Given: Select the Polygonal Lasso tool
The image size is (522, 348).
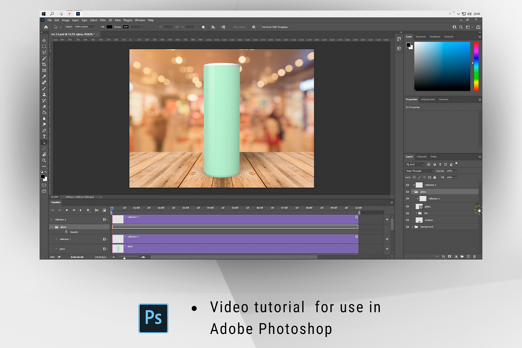Looking at the screenshot, I should pyautogui.click(x=44, y=52).
